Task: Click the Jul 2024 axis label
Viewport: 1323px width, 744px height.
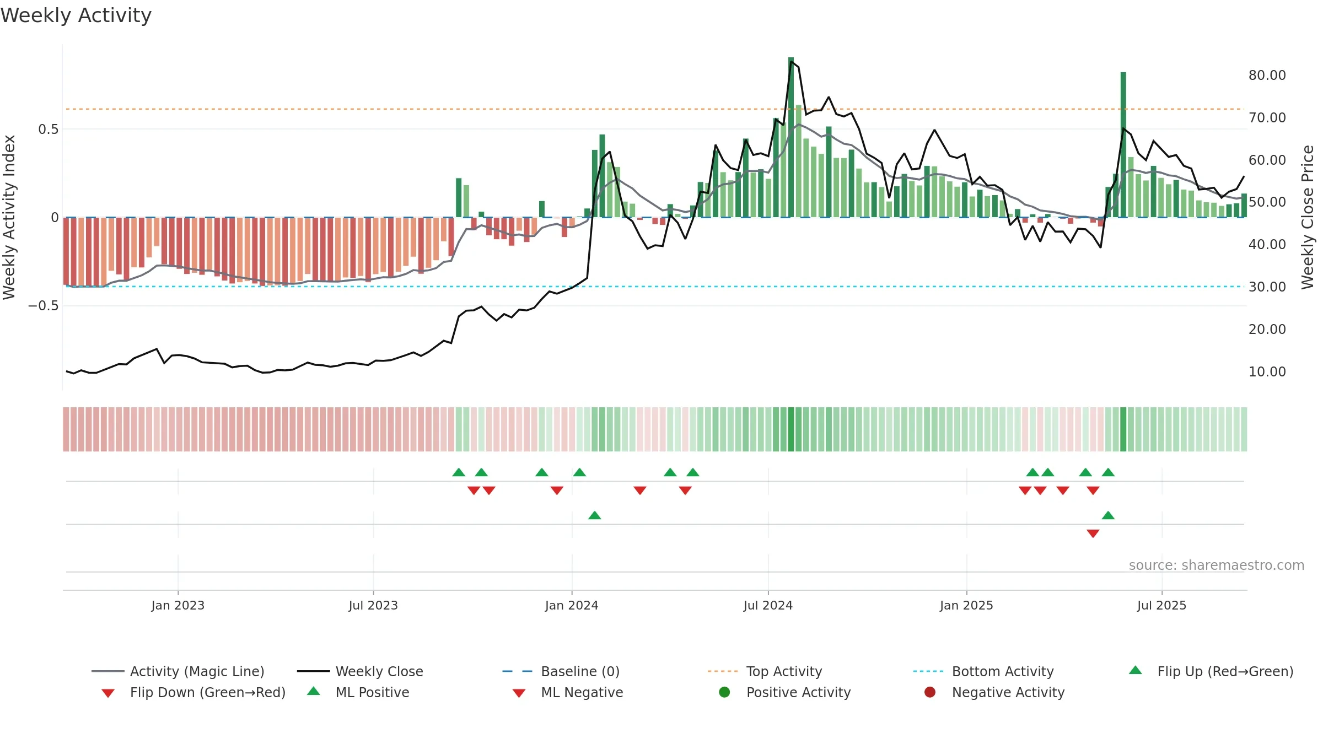Action: click(768, 605)
